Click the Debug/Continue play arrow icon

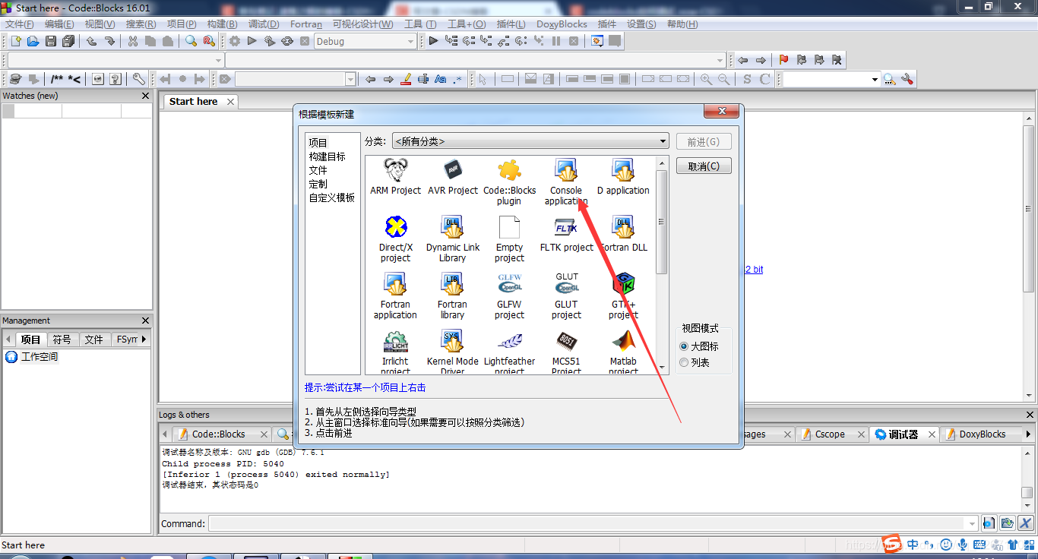[433, 41]
